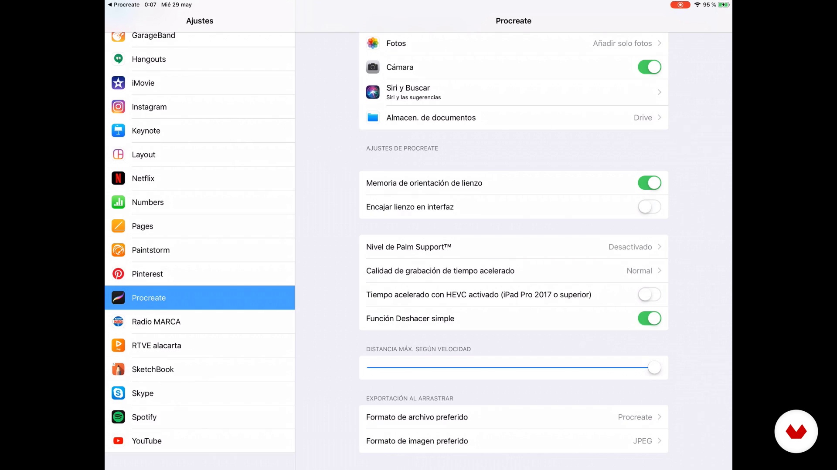Select the iMovie star icon

tap(118, 83)
